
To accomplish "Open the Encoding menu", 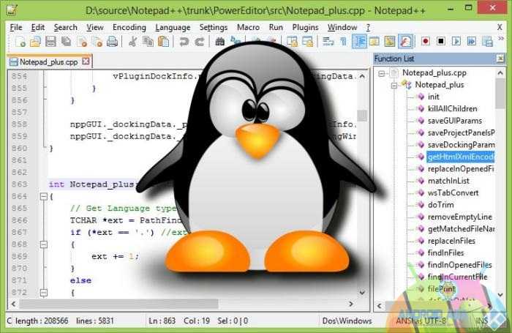I will pos(129,28).
